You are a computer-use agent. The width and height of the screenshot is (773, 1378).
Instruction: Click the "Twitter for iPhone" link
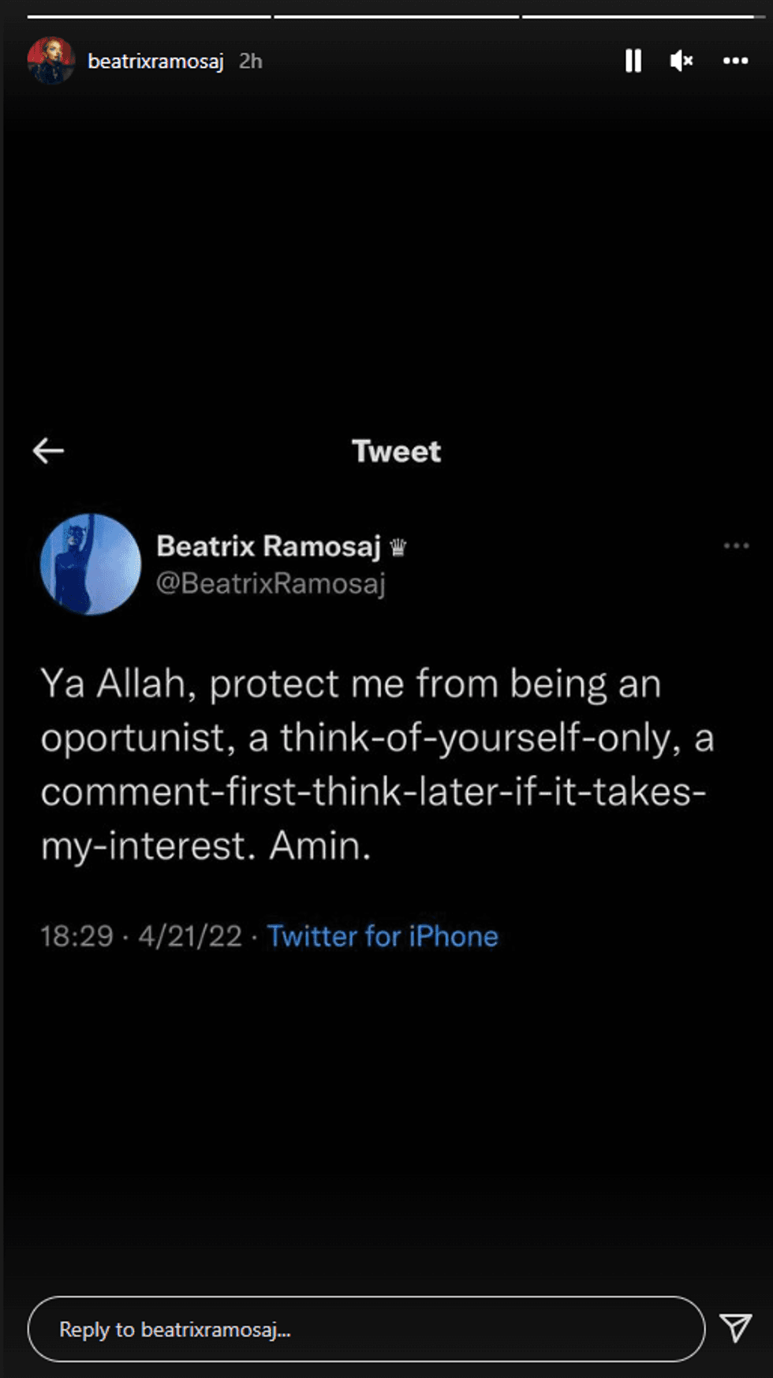click(x=383, y=936)
